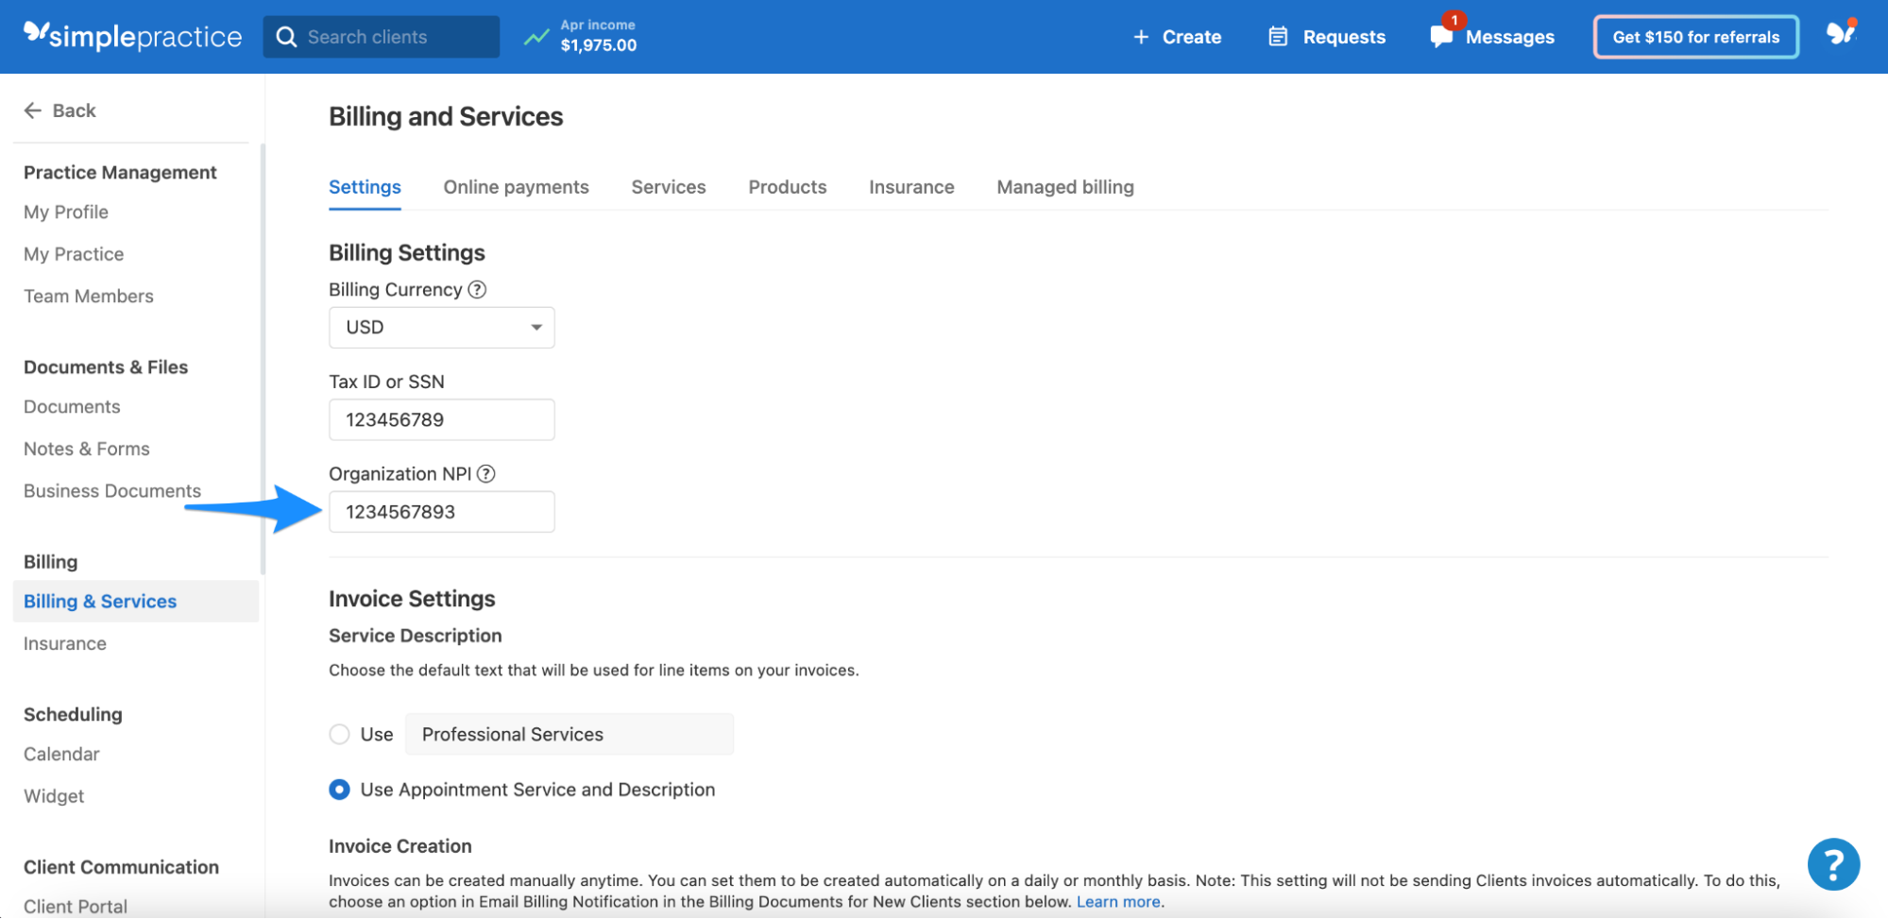Click Get $150 for referrals button
This screenshot has height=919, width=1888.
1694,36
